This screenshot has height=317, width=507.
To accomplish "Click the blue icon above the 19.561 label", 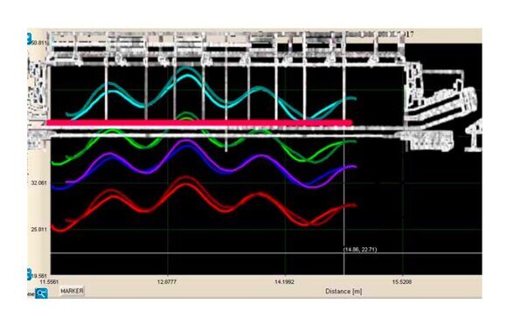I will pos(30,273).
